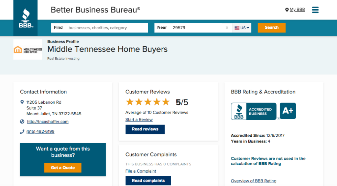Click the Business Profile label
This screenshot has height=186, width=337.
point(63,42)
